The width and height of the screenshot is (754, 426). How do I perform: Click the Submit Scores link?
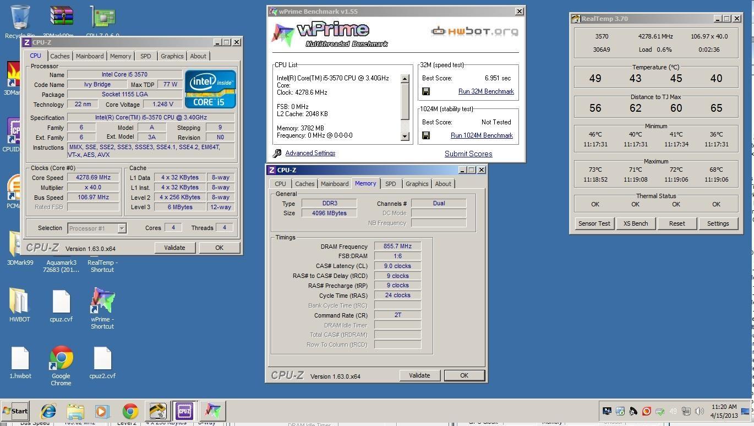468,154
